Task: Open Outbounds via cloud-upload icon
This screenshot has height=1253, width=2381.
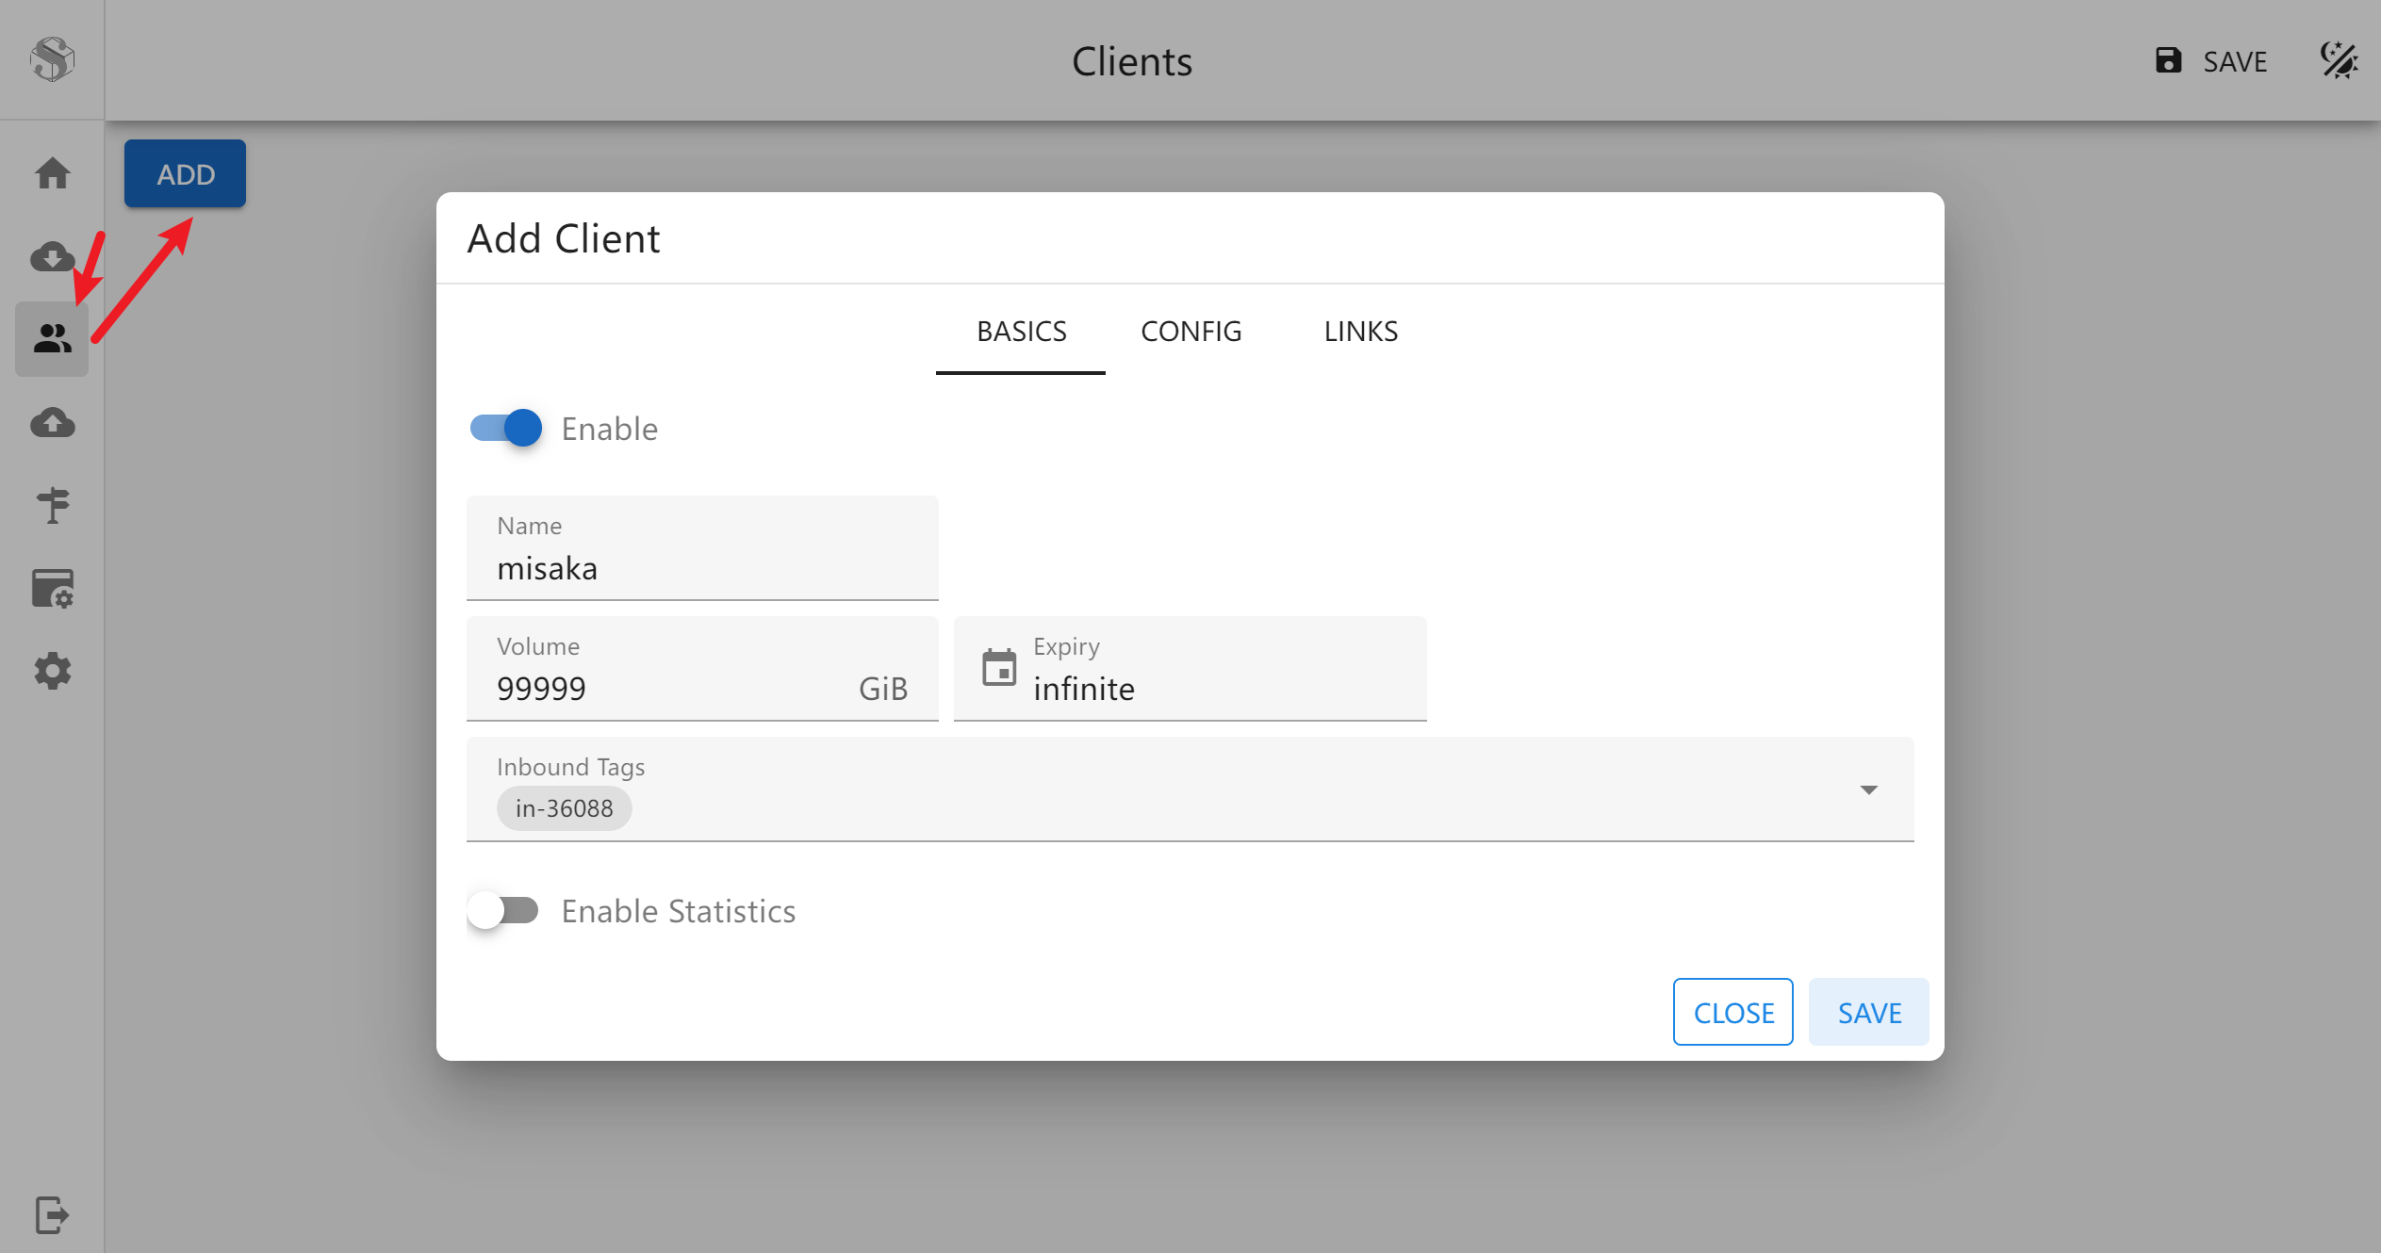Action: click(52, 423)
